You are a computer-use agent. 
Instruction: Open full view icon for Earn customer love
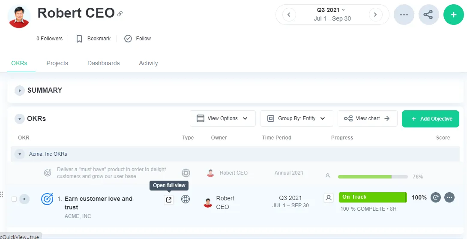click(x=169, y=200)
